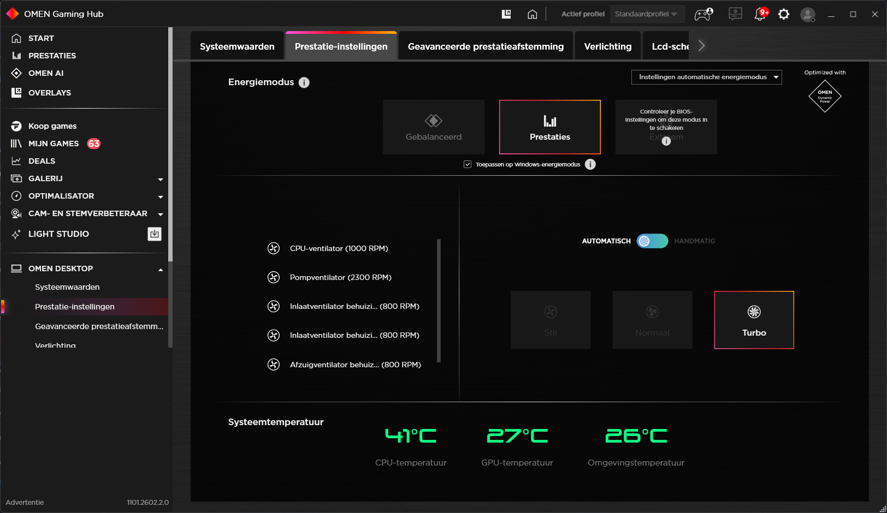The height and width of the screenshot is (513, 887).
Task: Select Normaal fan mode
Action: point(652,320)
